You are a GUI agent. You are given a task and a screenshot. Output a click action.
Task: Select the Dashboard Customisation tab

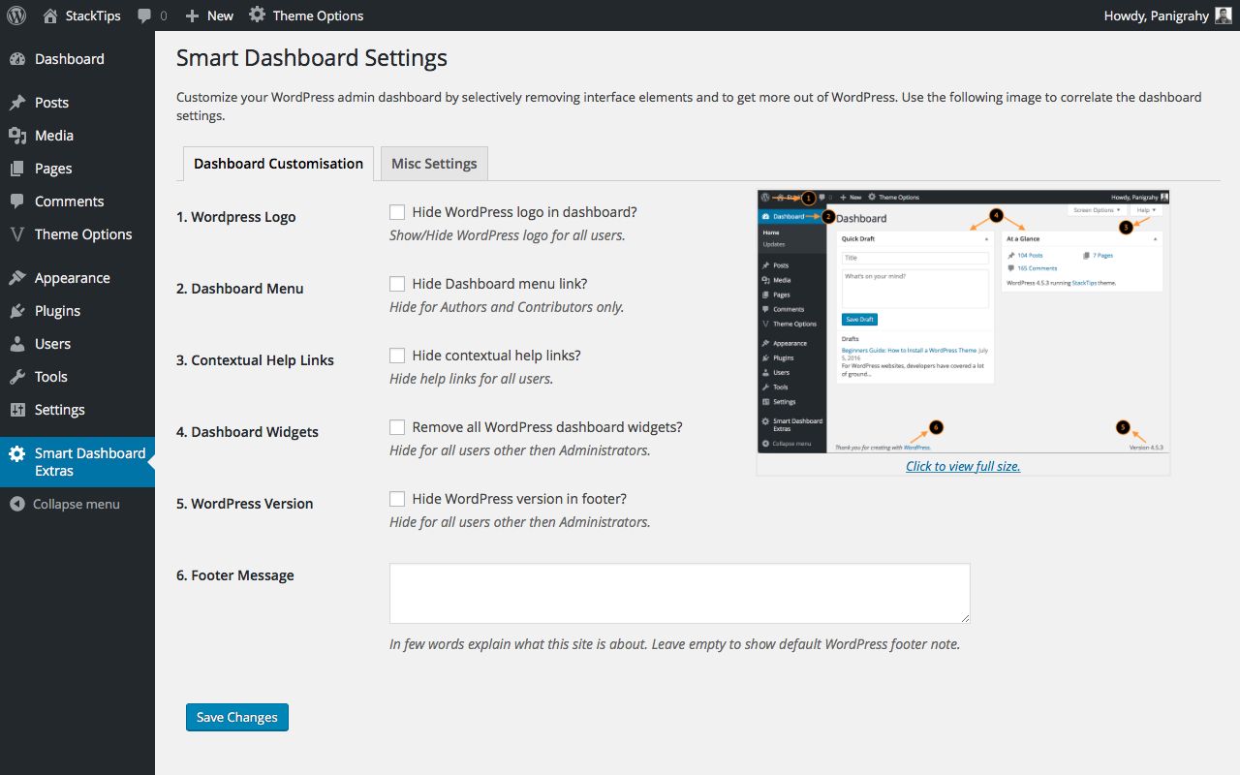(x=278, y=164)
